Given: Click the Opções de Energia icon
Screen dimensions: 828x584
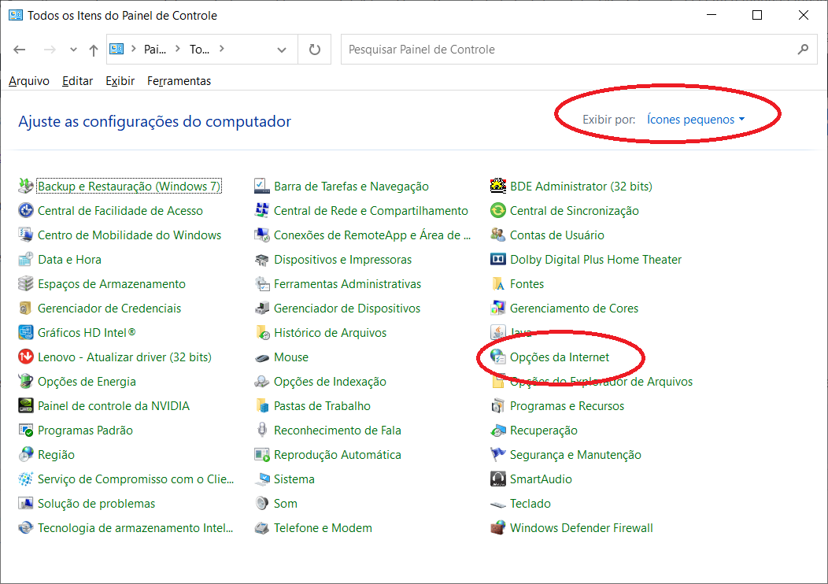Looking at the screenshot, I should pos(25,381).
